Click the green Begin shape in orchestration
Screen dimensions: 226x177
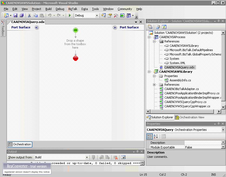click(x=75, y=30)
